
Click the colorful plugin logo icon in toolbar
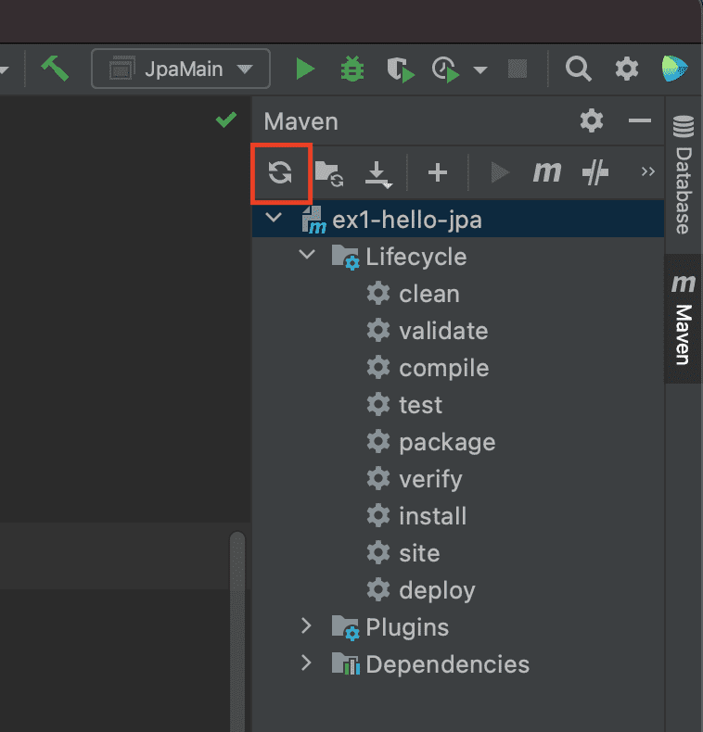point(674,69)
